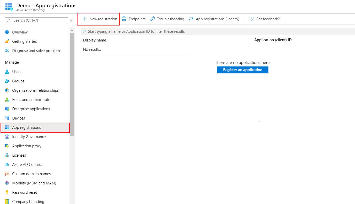The width and height of the screenshot is (355, 204).
Task: Focus the sidebar Search (Ctrl+/) box
Action: 36,20
